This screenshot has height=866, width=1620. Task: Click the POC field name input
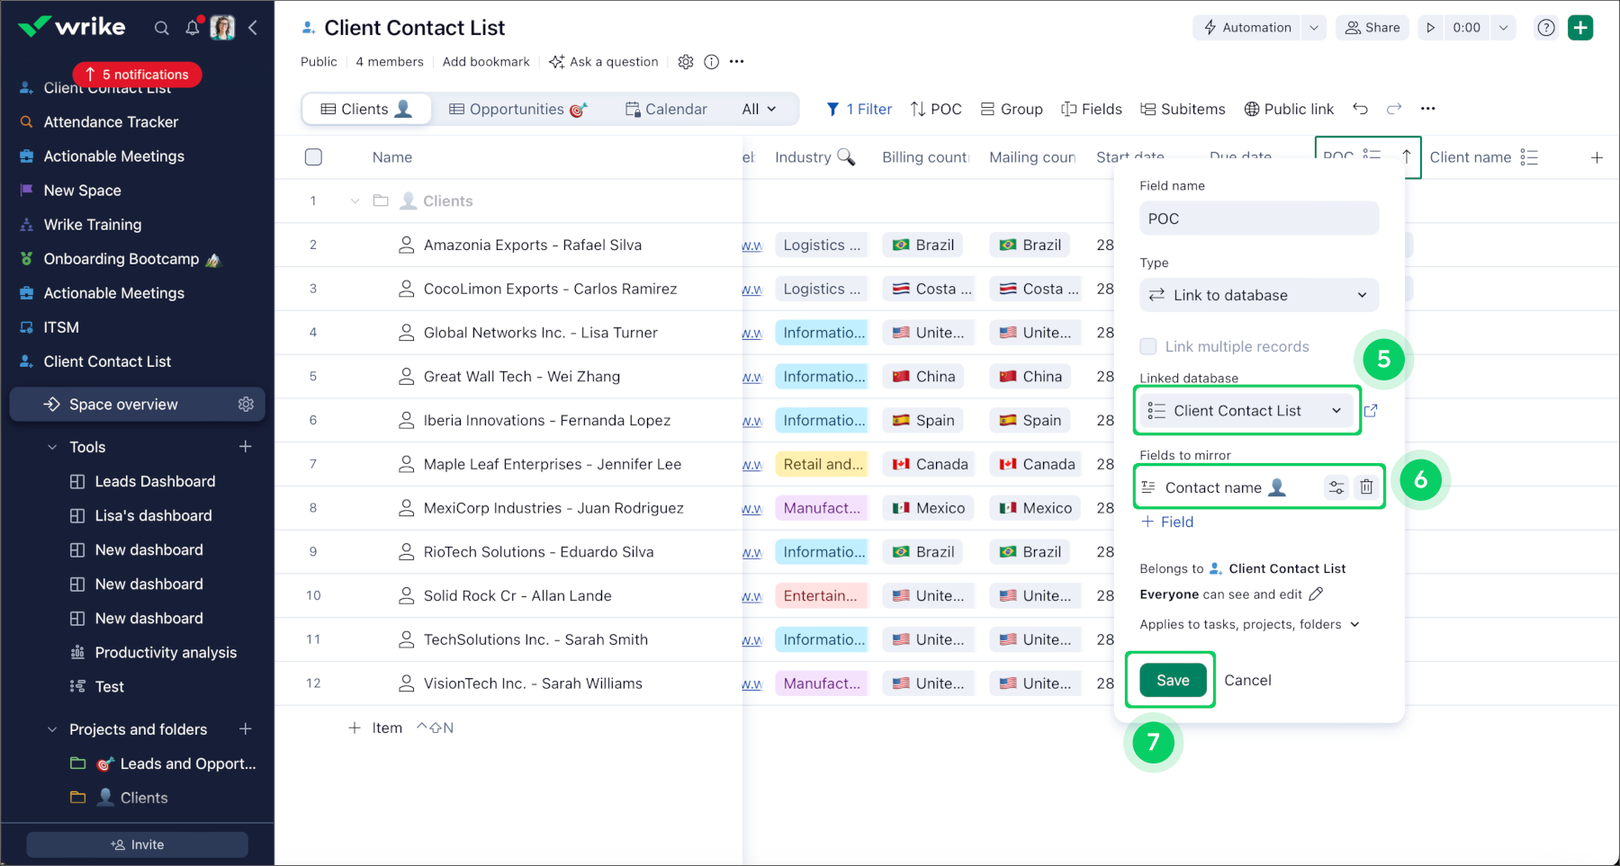pyautogui.click(x=1258, y=218)
